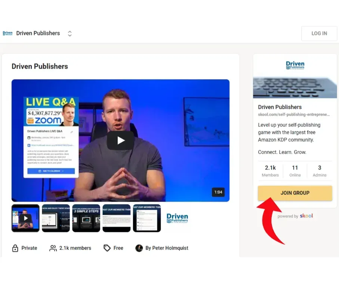Click the 2.1k Members stat
Image resolution: width=339 pixels, height=281 pixels.
pyautogui.click(x=270, y=171)
